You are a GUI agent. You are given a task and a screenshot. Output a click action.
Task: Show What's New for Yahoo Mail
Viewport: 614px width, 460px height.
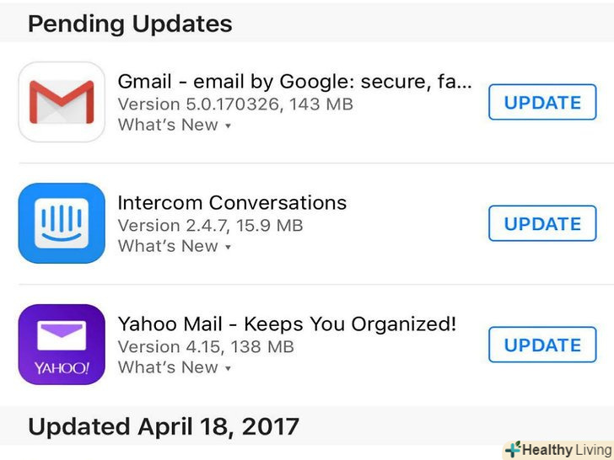(x=174, y=368)
